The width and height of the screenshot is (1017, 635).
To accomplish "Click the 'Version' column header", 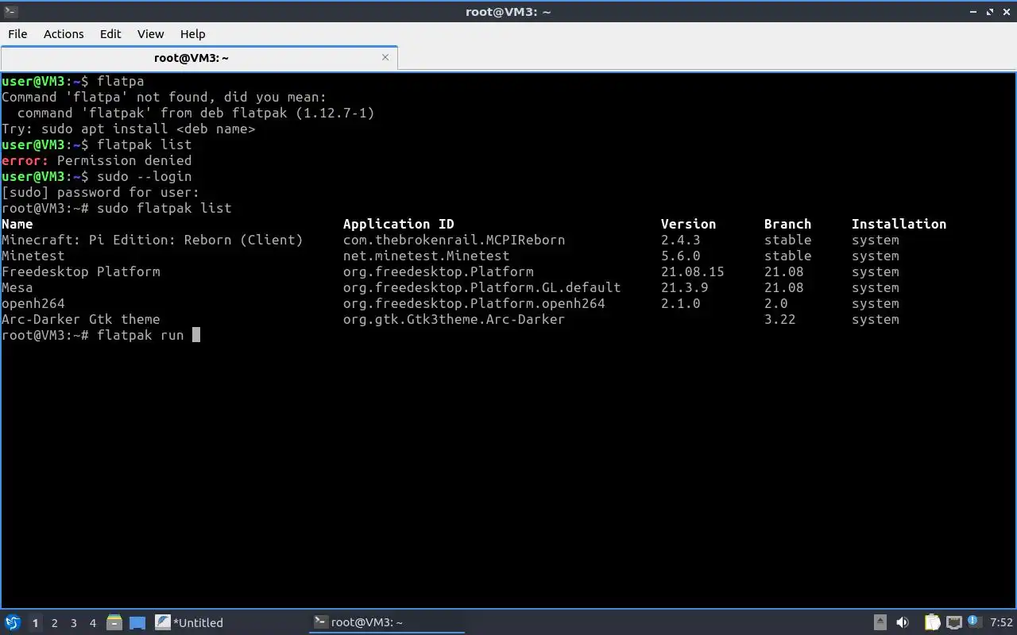I will click(688, 224).
